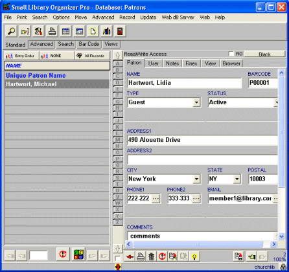The width and height of the screenshot is (289, 272).
Task: Click the blank page new record icon
Action: tap(93, 31)
